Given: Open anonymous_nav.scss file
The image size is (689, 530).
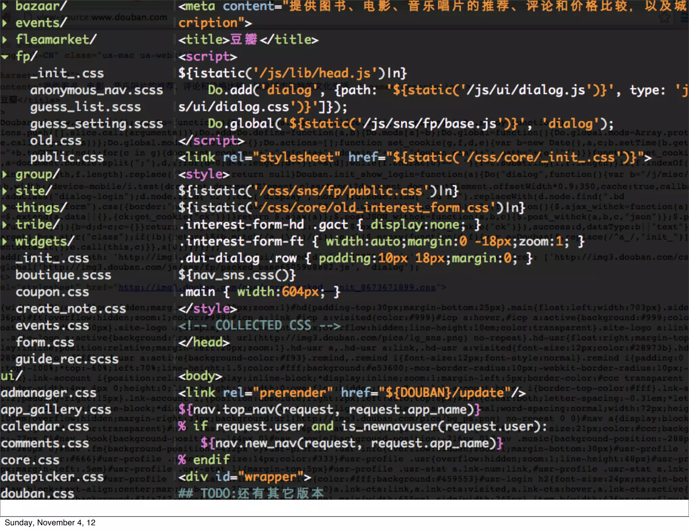Looking at the screenshot, I should click(97, 90).
